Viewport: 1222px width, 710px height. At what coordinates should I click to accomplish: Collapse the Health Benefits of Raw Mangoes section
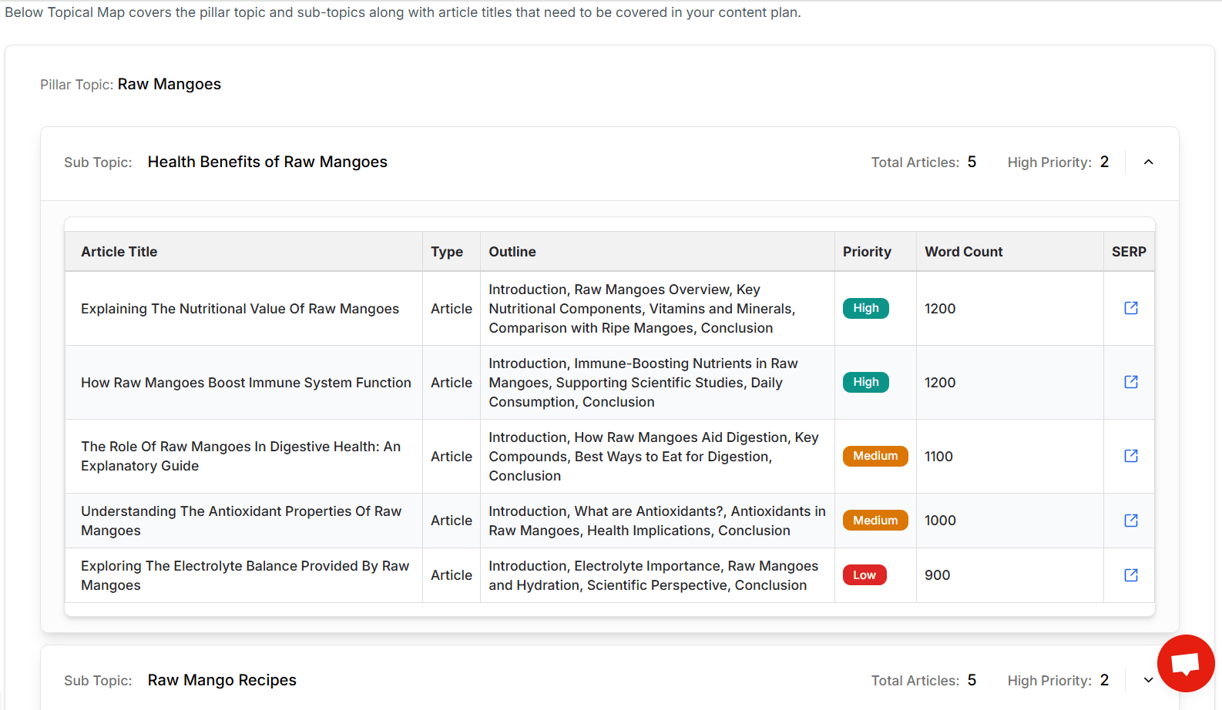pos(1148,162)
